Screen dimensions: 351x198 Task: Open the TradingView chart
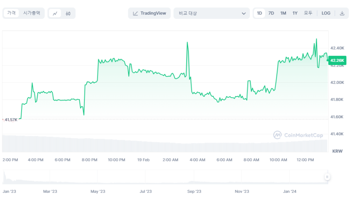click(149, 13)
